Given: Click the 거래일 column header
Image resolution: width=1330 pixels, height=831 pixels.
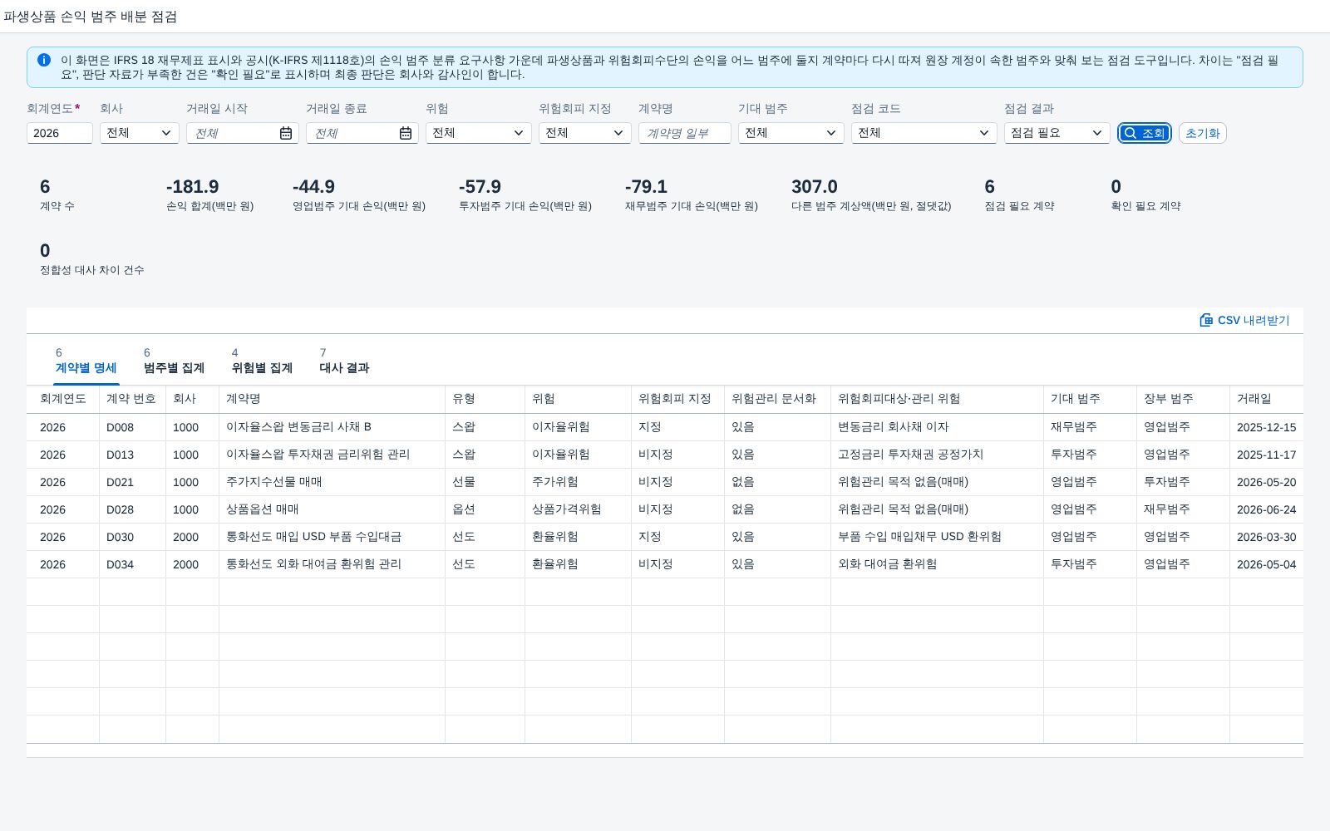Looking at the screenshot, I should tap(1267, 399).
